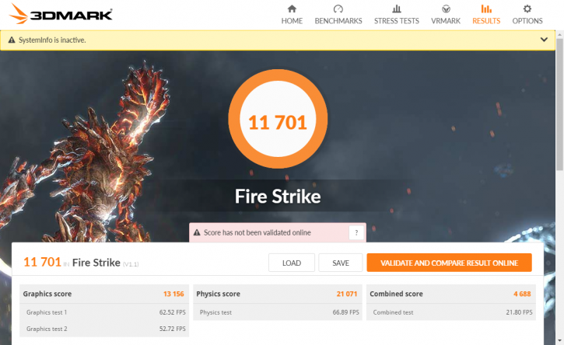The width and height of the screenshot is (564, 345).
Task: Click the 13 156 graphics score value
Action: tap(173, 294)
